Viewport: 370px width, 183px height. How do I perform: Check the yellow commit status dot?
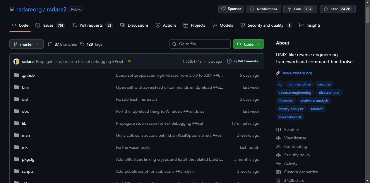click(129, 61)
